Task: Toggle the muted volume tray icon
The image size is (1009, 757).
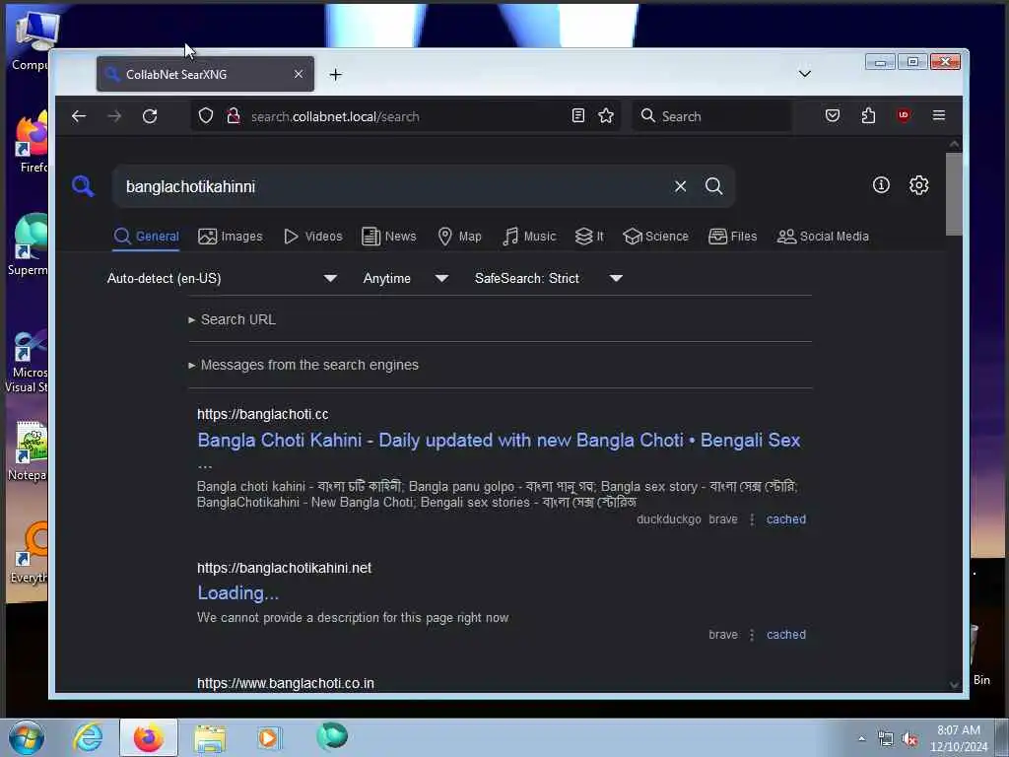Action: coord(909,739)
